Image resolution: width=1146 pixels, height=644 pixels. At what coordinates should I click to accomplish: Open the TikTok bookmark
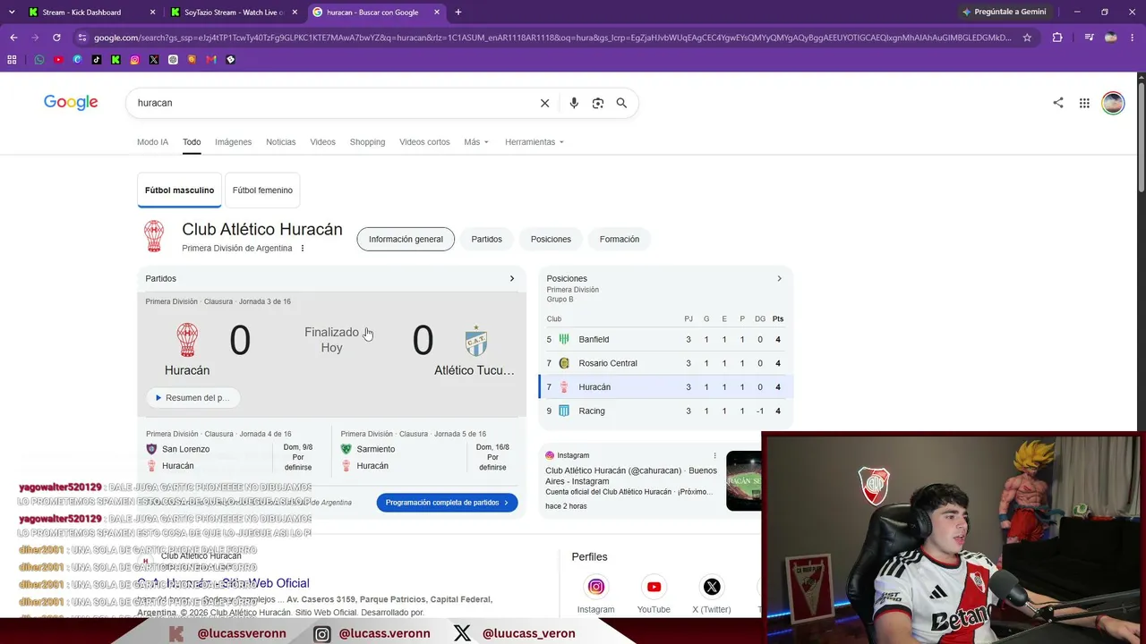pos(97,60)
